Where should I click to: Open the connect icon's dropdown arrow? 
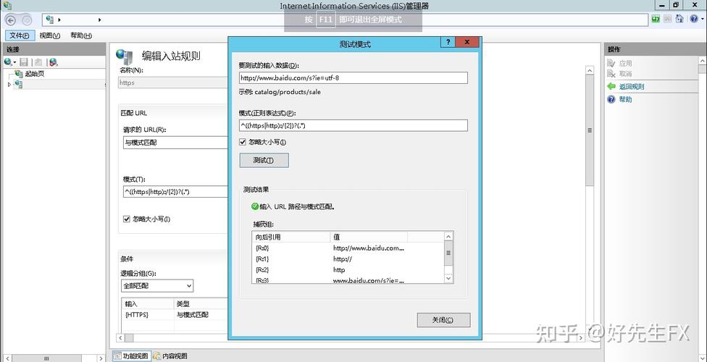[15, 62]
